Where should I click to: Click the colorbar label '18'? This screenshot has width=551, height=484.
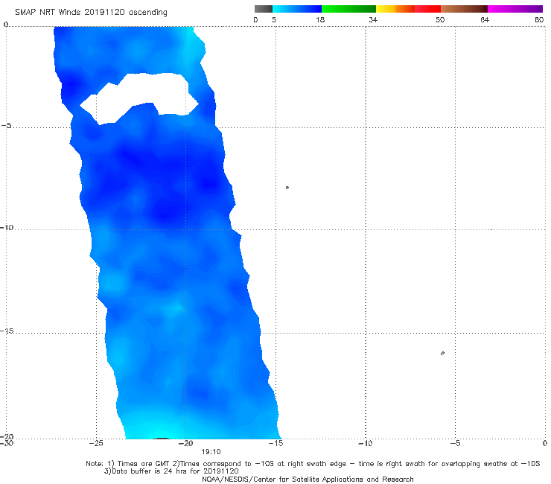click(x=320, y=19)
